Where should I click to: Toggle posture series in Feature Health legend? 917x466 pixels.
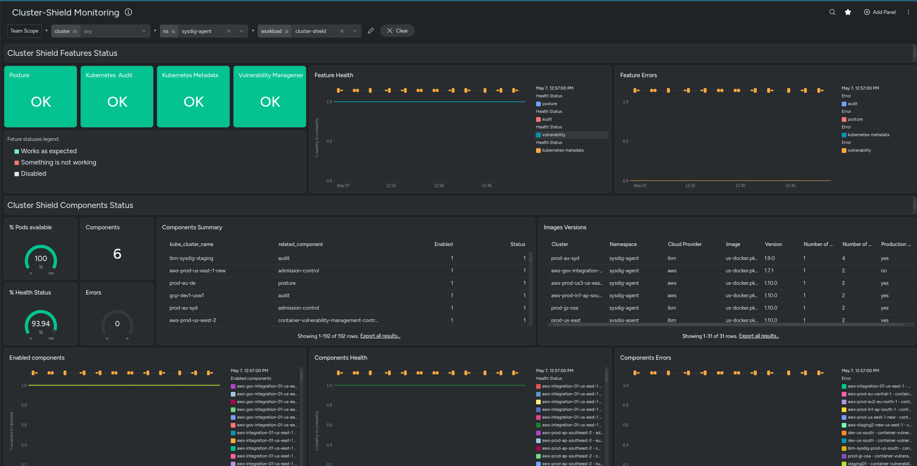[x=547, y=104]
